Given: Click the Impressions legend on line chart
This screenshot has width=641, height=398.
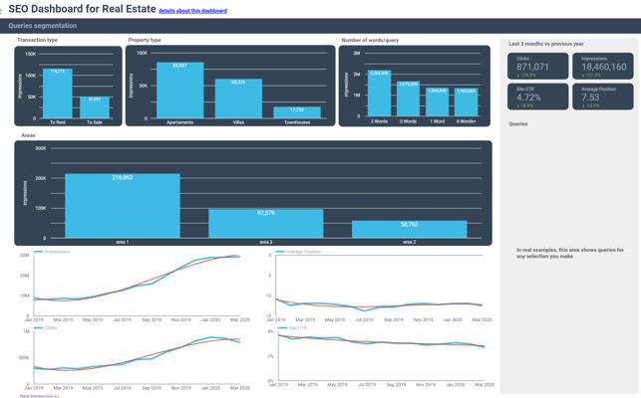Looking at the screenshot, I should [x=56, y=252].
